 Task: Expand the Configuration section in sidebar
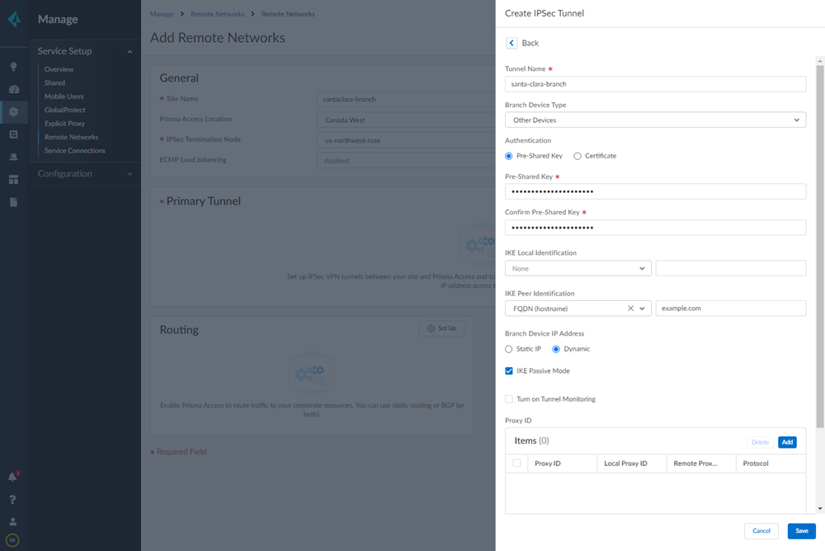click(84, 174)
